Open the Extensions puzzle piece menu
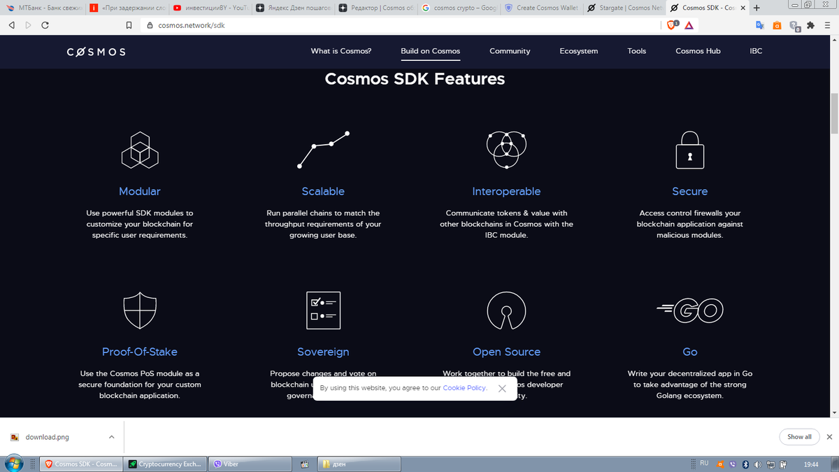 coord(810,25)
